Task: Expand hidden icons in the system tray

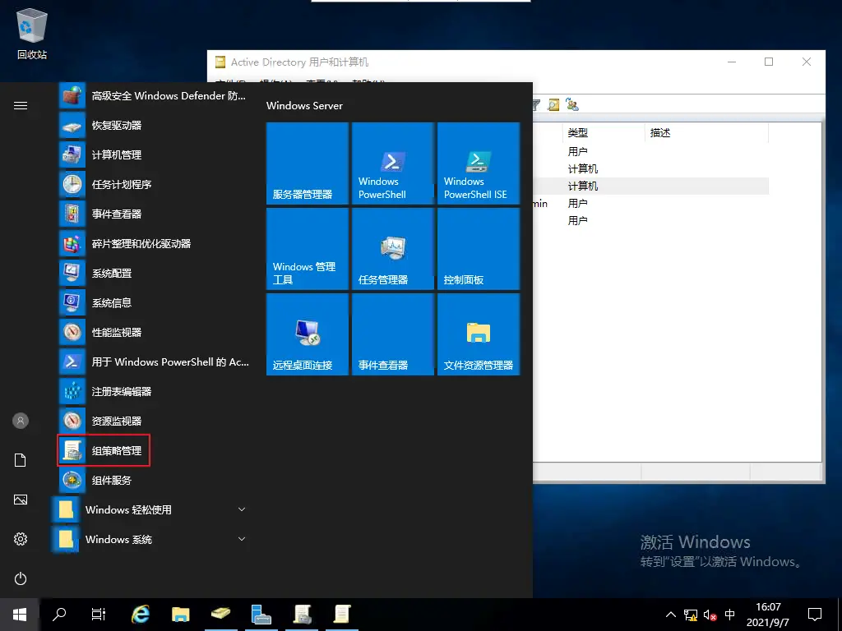Action: tap(671, 614)
